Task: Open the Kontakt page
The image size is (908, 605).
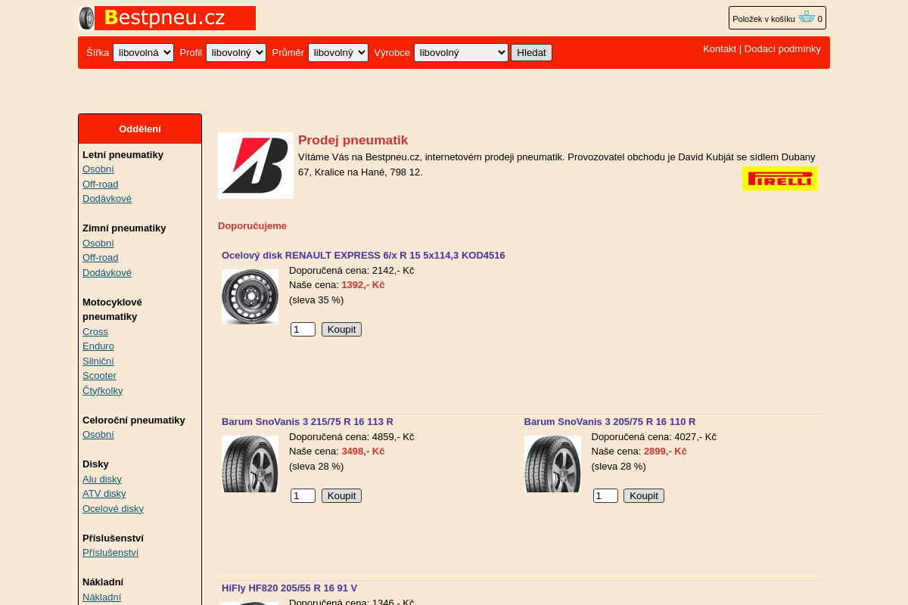Action: [x=720, y=48]
